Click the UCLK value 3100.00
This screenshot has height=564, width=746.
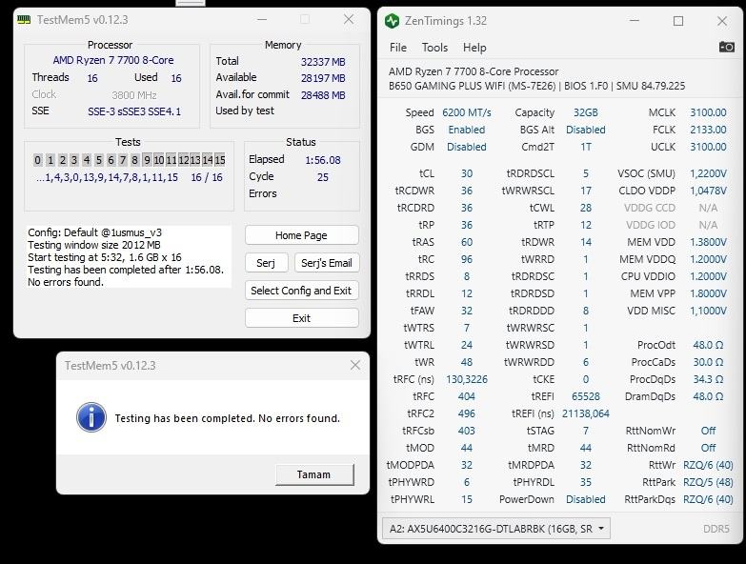point(708,147)
